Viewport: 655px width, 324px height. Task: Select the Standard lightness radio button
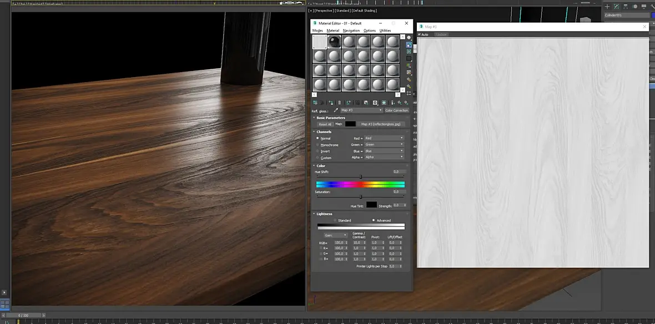click(335, 220)
